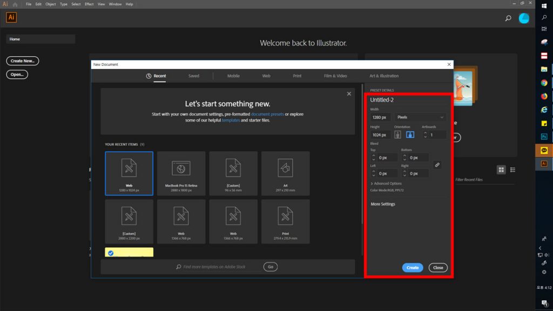Click the volume speaker tray icon
Image resolution: width=553 pixels, height=311 pixels.
(547, 255)
